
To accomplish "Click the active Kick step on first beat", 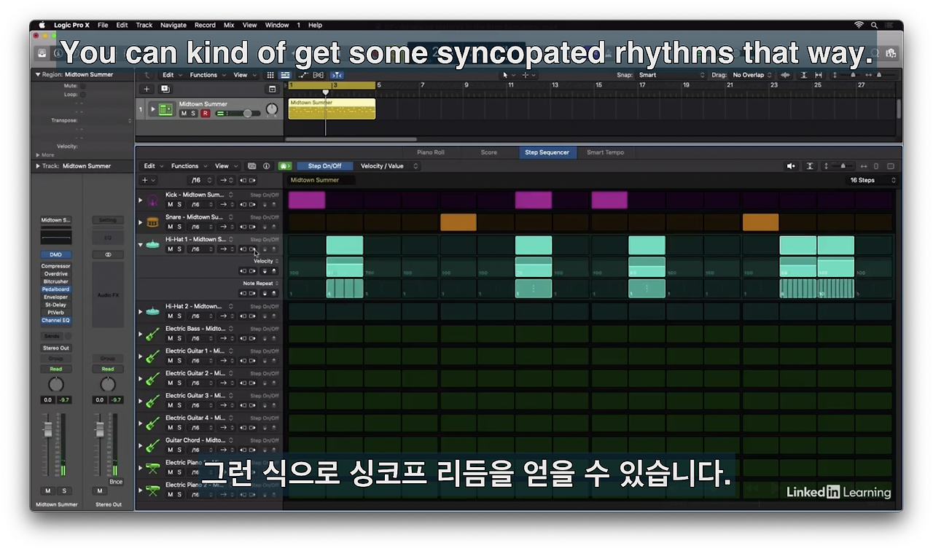I will pos(307,200).
